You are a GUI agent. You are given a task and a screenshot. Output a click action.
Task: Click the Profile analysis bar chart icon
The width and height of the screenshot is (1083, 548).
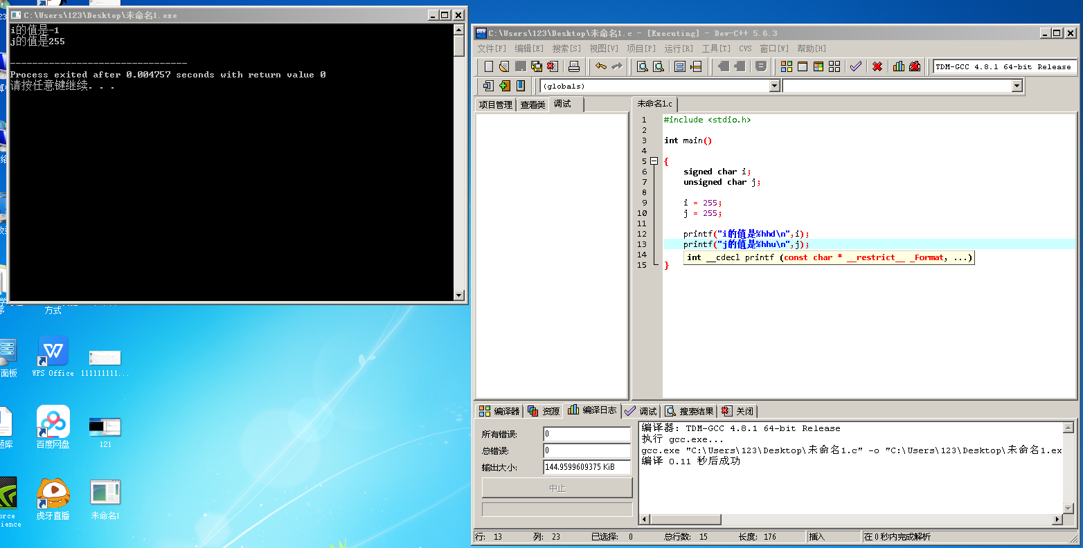tap(899, 66)
